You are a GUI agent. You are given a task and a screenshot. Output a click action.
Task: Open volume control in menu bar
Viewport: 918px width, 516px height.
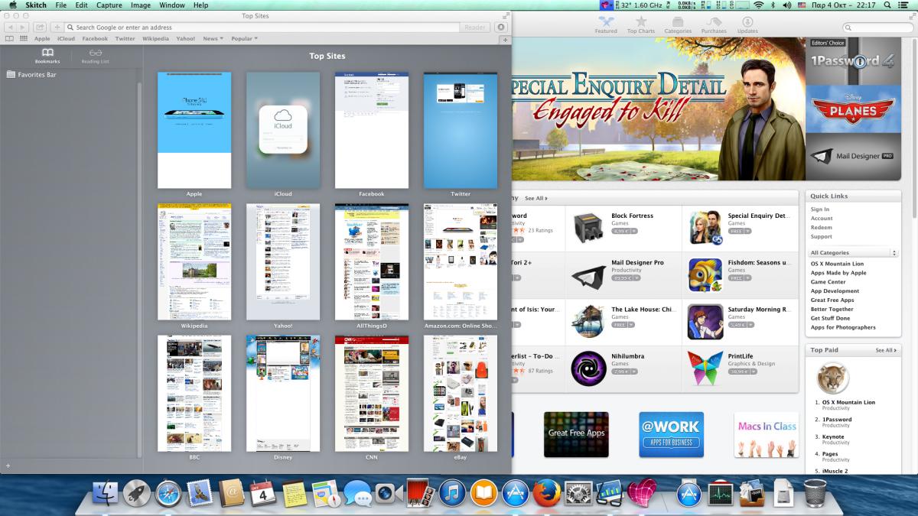tap(786, 5)
